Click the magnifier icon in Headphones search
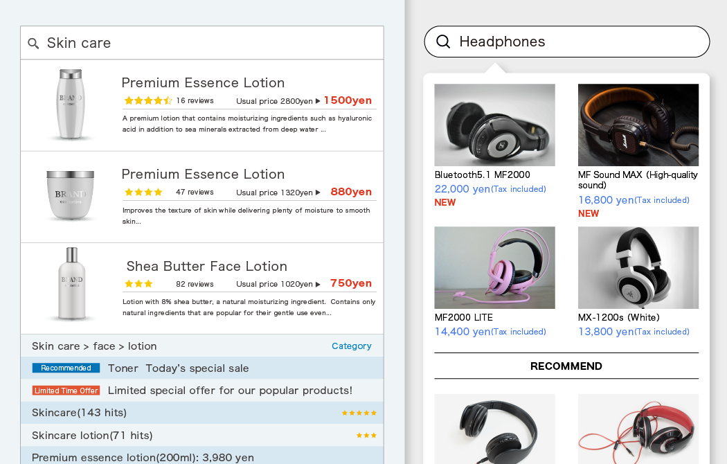This screenshot has height=464, width=727. [x=443, y=42]
